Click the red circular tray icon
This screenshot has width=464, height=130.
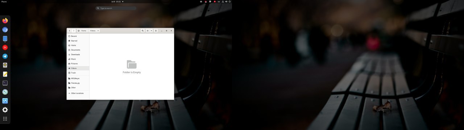tap(214, 1)
